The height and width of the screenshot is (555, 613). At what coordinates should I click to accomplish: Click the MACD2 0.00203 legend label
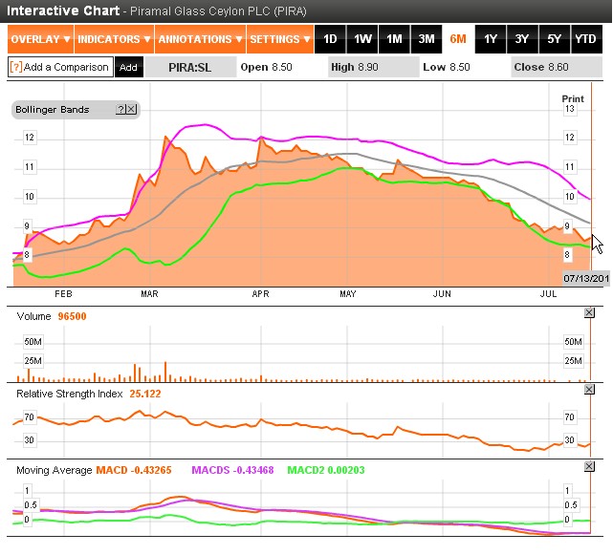pyautogui.click(x=326, y=470)
